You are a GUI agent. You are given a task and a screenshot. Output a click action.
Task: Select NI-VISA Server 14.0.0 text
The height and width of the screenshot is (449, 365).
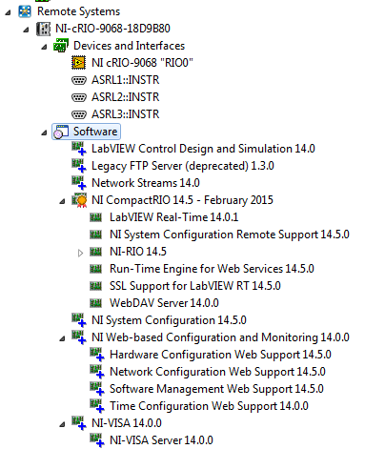(161, 440)
